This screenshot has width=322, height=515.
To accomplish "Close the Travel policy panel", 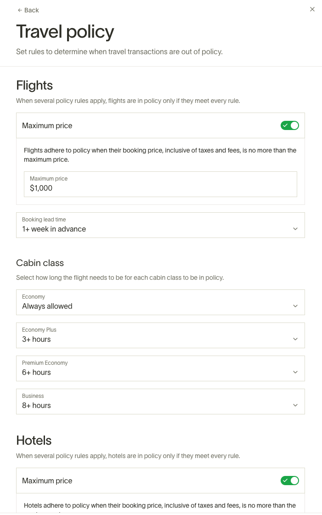I will point(312,9).
